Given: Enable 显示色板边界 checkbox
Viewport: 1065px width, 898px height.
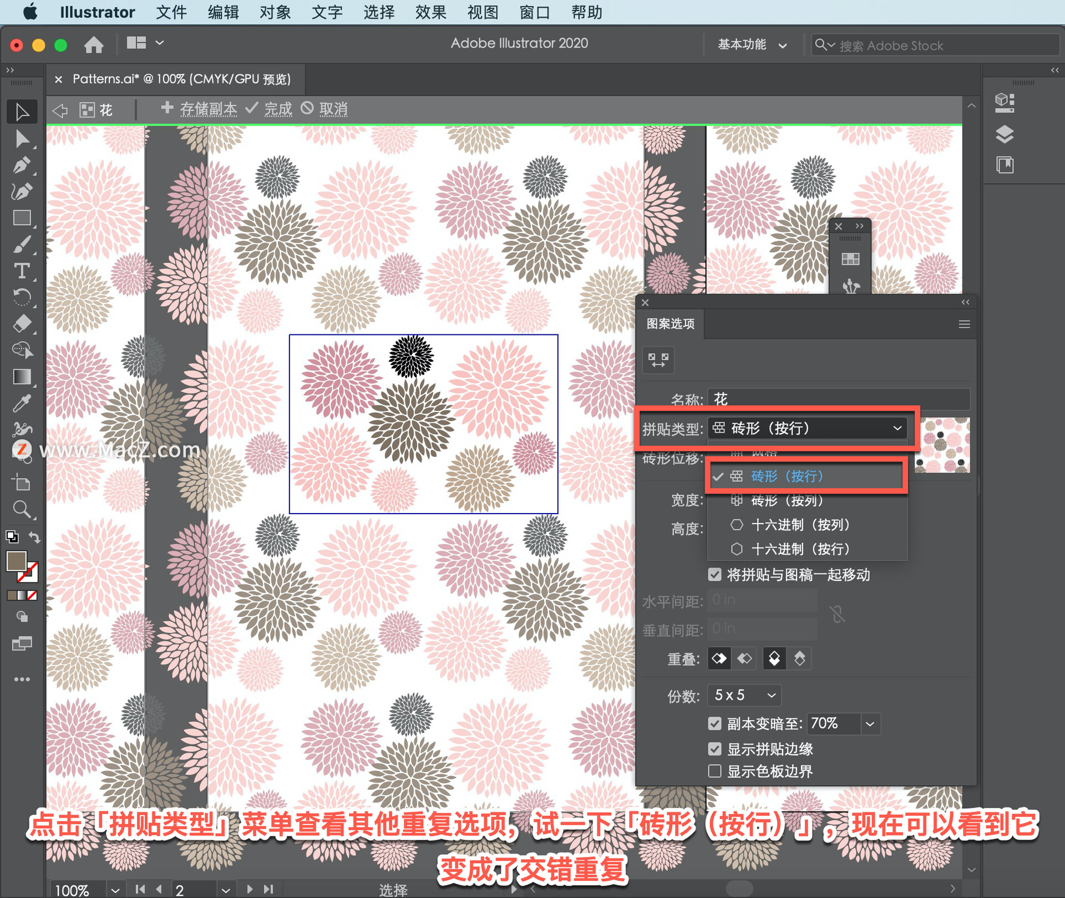Looking at the screenshot, I should pyautogui.click(x=714, y=771).
